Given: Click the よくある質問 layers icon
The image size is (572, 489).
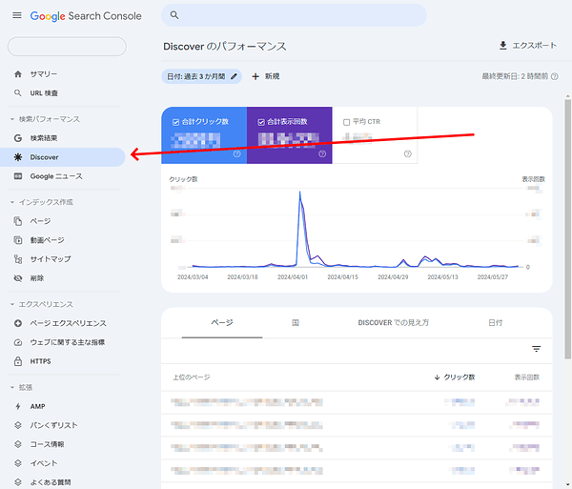Looking at the screenshot, I should coord(18,482).
